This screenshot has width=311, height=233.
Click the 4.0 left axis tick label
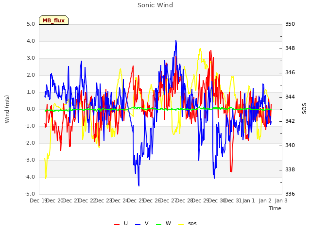point(31,41)
